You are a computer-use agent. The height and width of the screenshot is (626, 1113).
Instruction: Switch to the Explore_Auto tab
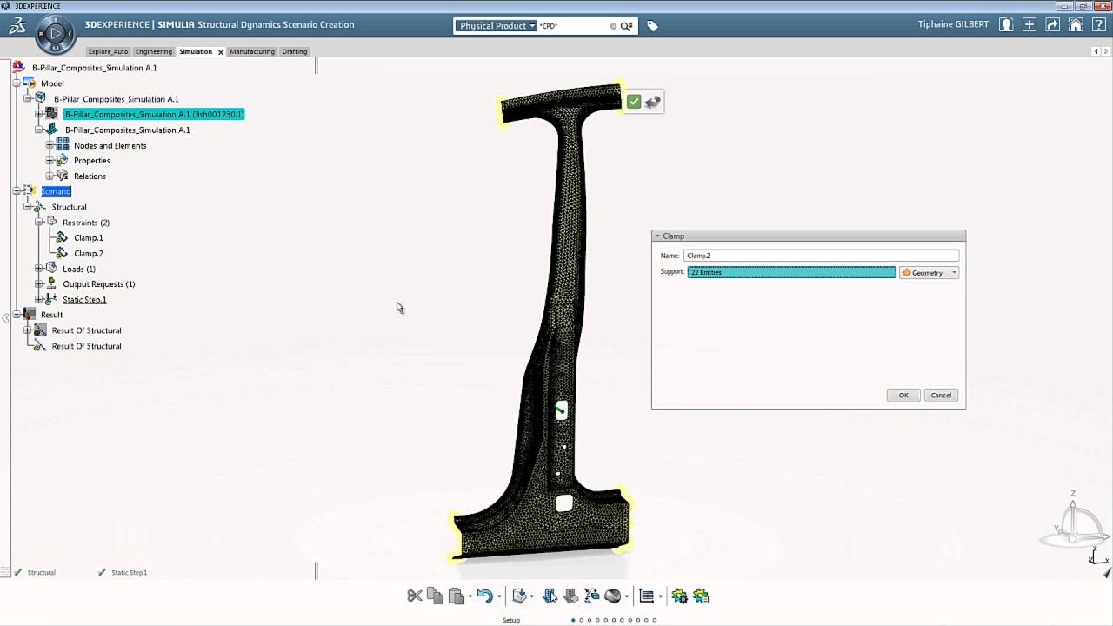(108, 51)
